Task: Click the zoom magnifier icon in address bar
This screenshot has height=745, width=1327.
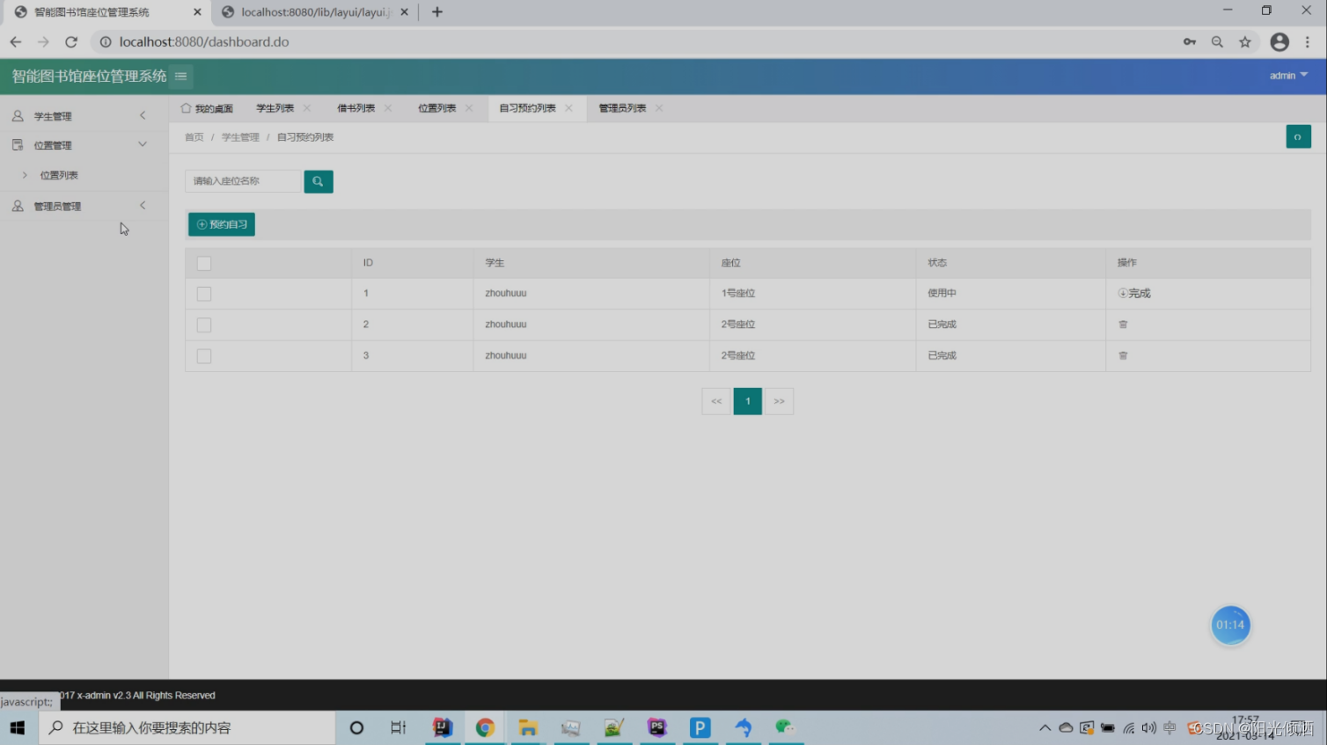Action: tap(1217, 41)
